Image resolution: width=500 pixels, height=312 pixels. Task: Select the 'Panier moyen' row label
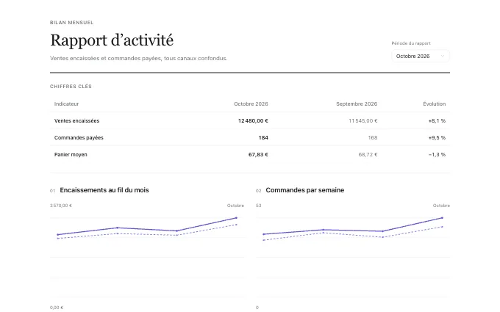tap(71, 154)
